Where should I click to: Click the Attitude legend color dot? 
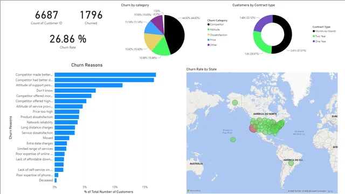(x=209, y=30)
